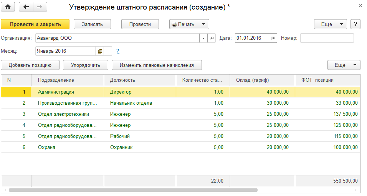Open the Organization field's open-form icon
367x196 pixels.
212,38
